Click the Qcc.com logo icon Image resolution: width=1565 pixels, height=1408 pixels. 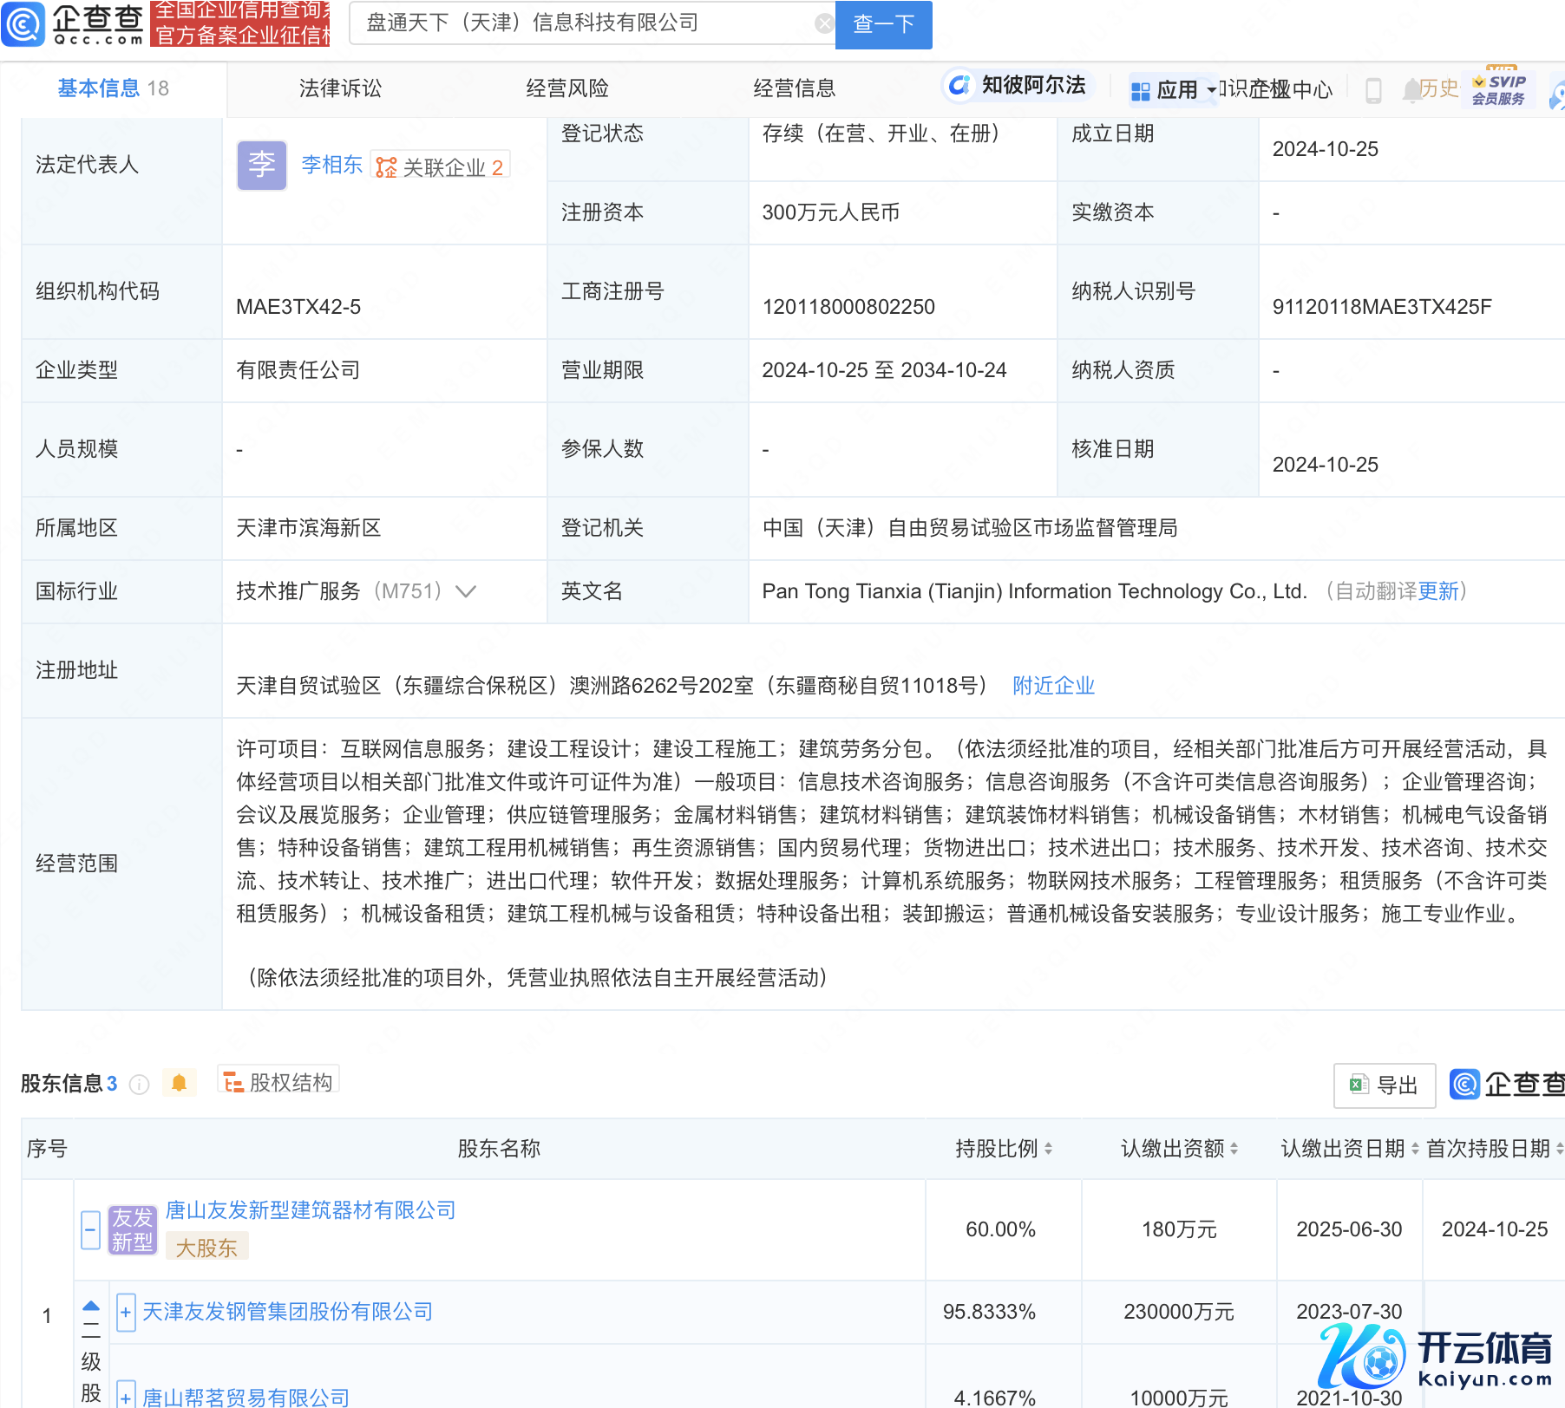click(x=23, y=23)
